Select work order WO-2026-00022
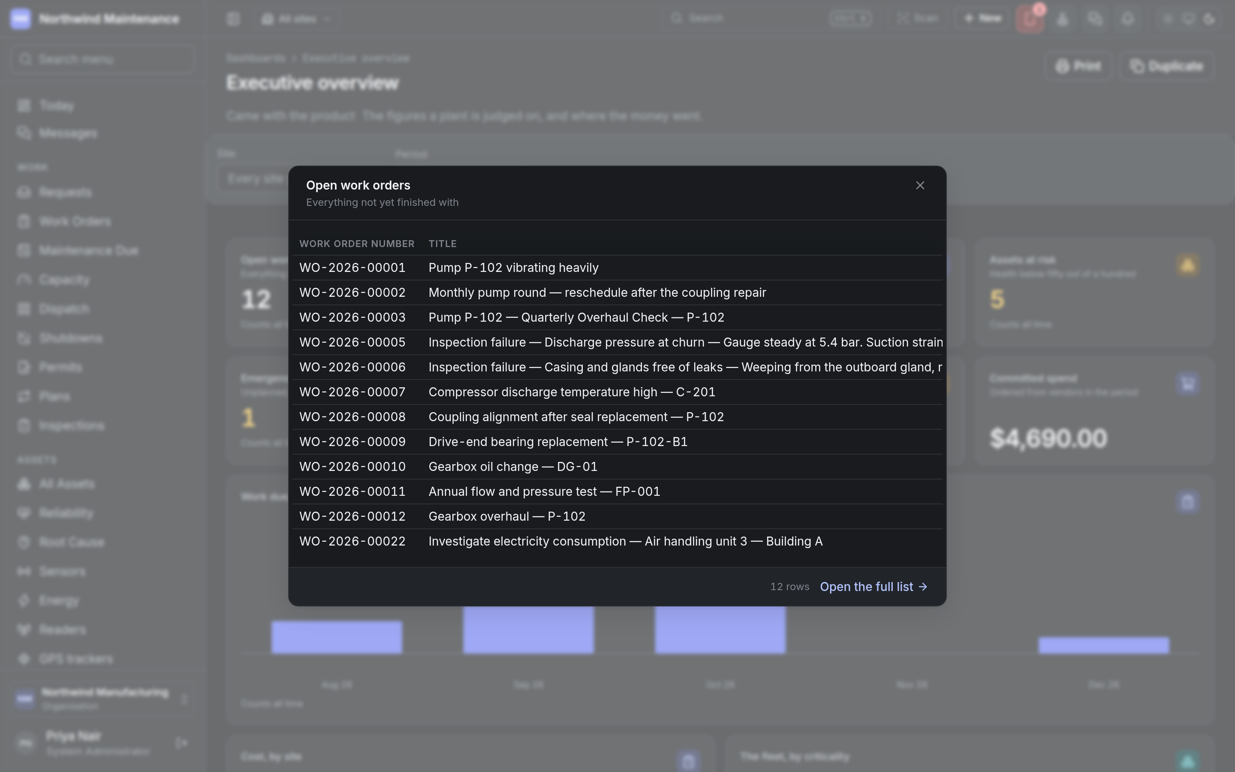1235x772 pixels. click(x=352, y=542)
